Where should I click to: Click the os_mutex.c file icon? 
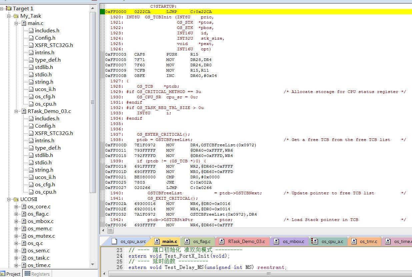point(24,236)
